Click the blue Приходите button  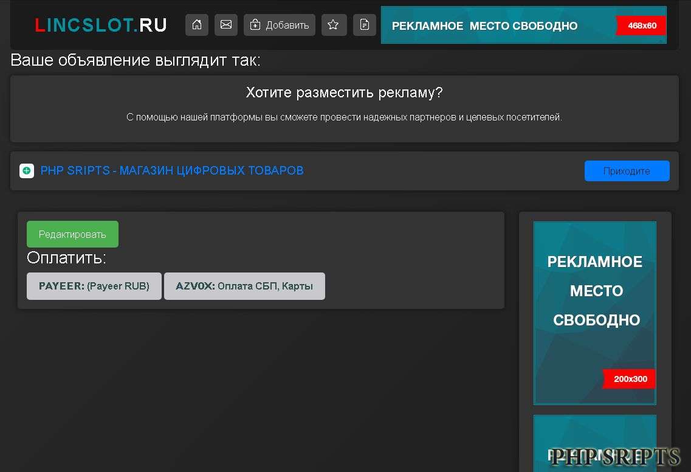tap(627, 171)
